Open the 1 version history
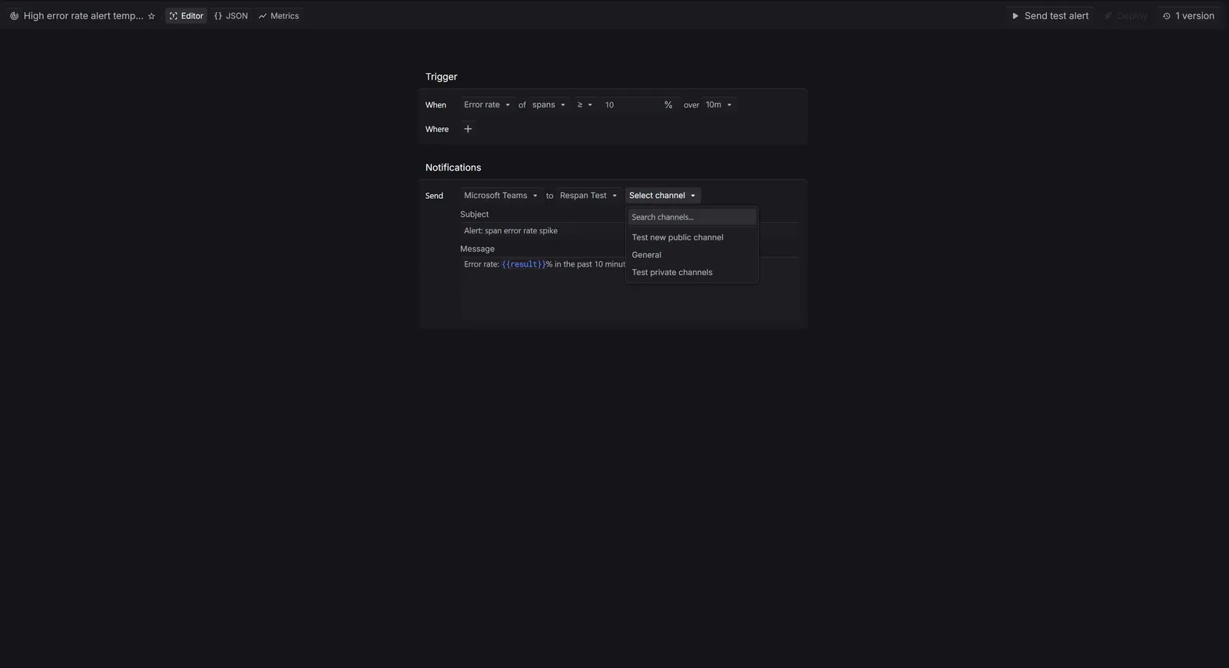The height and width of the screenshot is (668, 1229). point(1189,16)
